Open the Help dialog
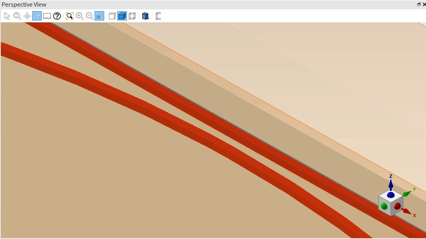This screenshot has width=426, height=239. [57, 16]
